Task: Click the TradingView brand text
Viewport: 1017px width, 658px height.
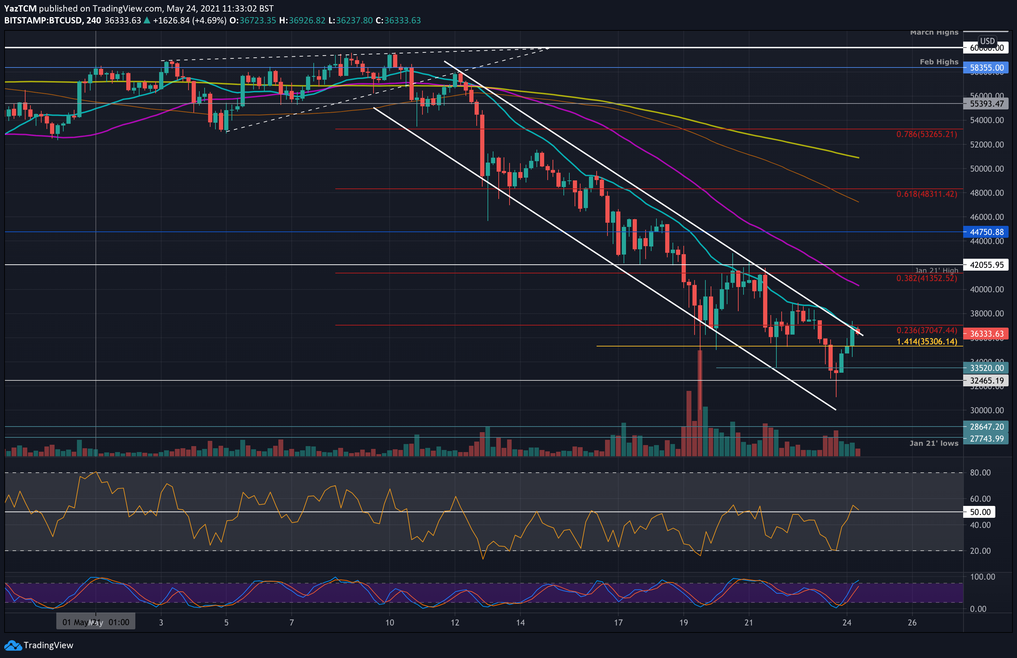Action: click(48, 645)
